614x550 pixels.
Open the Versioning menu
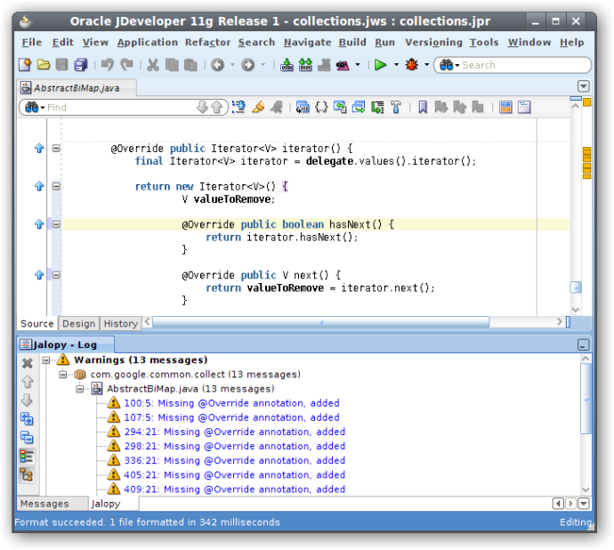433,43
